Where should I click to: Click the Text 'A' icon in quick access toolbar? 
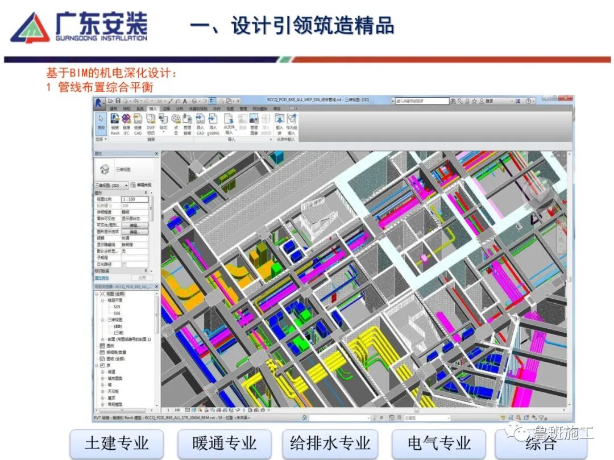point(185,101)
